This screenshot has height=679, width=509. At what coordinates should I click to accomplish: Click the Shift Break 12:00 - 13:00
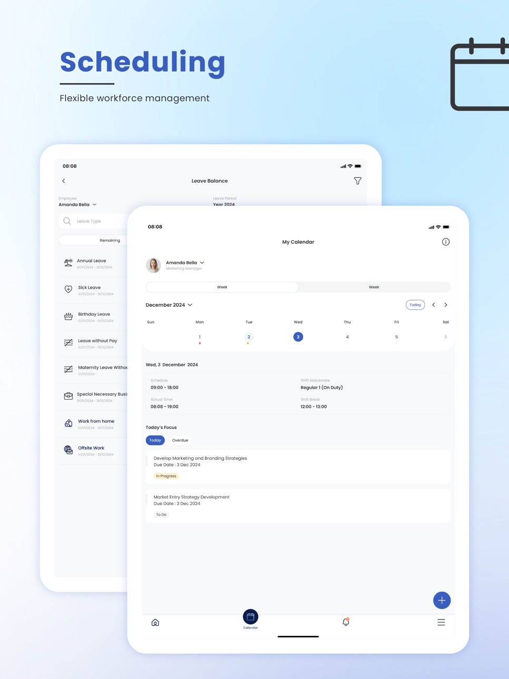314,407
